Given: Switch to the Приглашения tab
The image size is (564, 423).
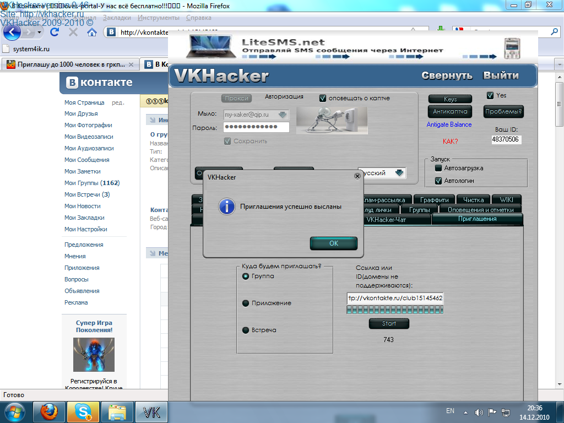Looking at the screenshot, I should point(478,219).
